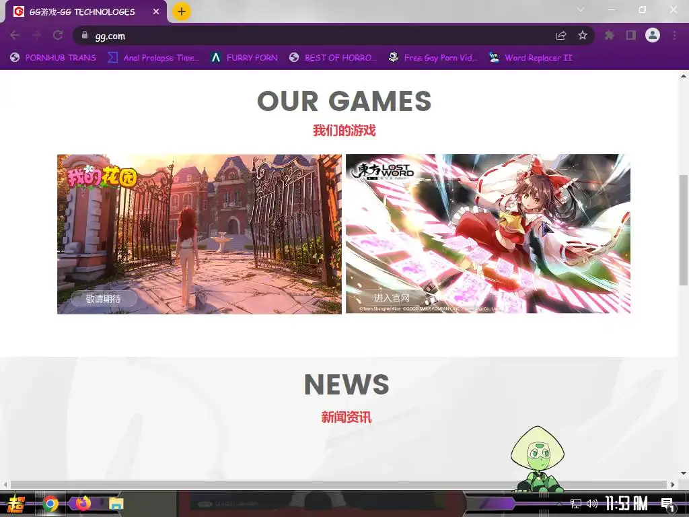Click the browser forward arrow
This screenshot has height=517, width=689.
[x=36, y=36]
